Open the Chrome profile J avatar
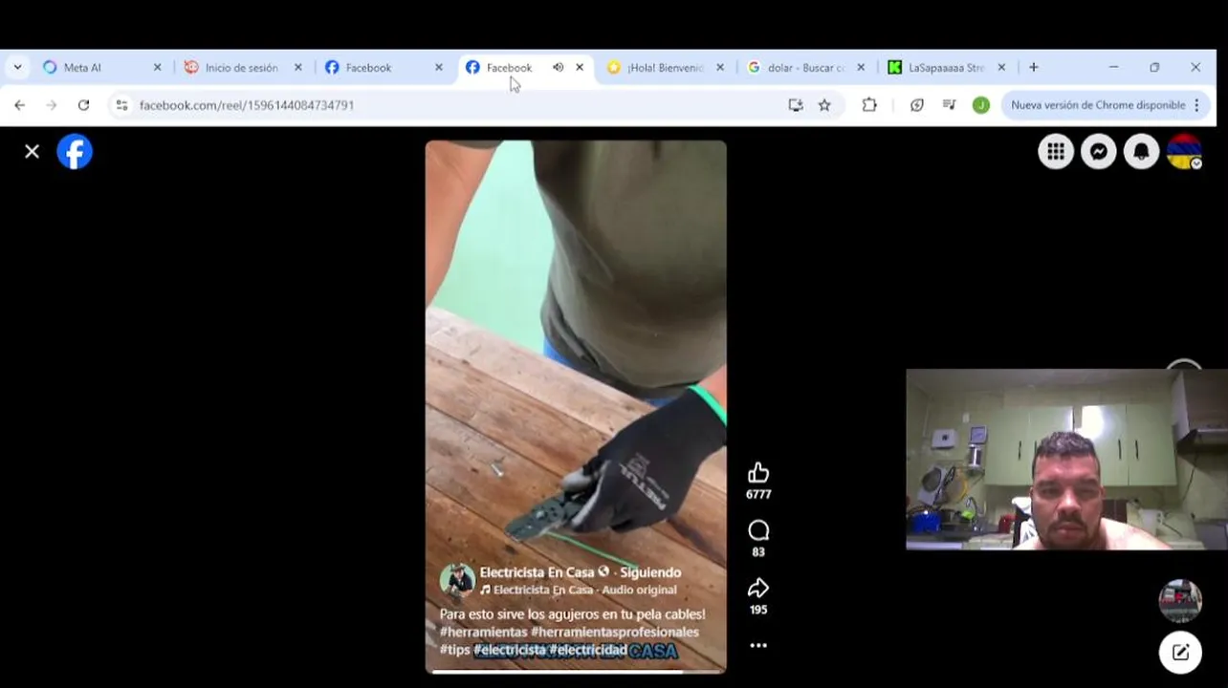Screen dimensions: 1228x688 (x=980, y=105)
